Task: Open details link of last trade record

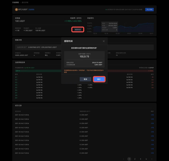Action: (152, 153)
